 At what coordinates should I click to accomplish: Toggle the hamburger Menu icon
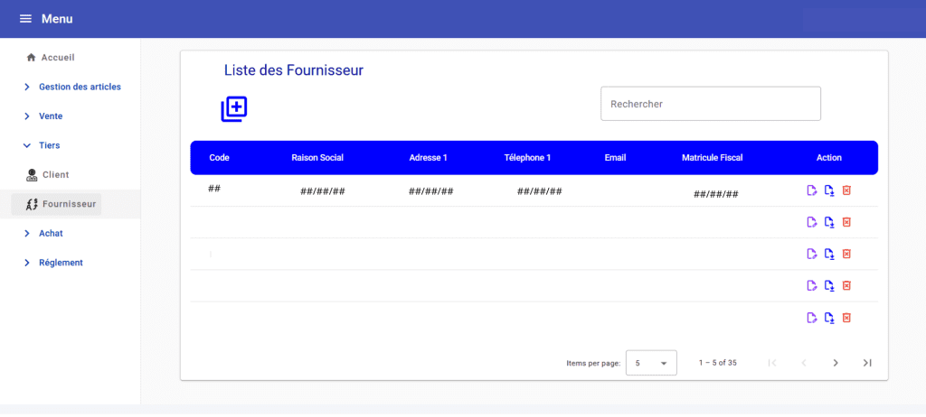(x=25, y=19)
